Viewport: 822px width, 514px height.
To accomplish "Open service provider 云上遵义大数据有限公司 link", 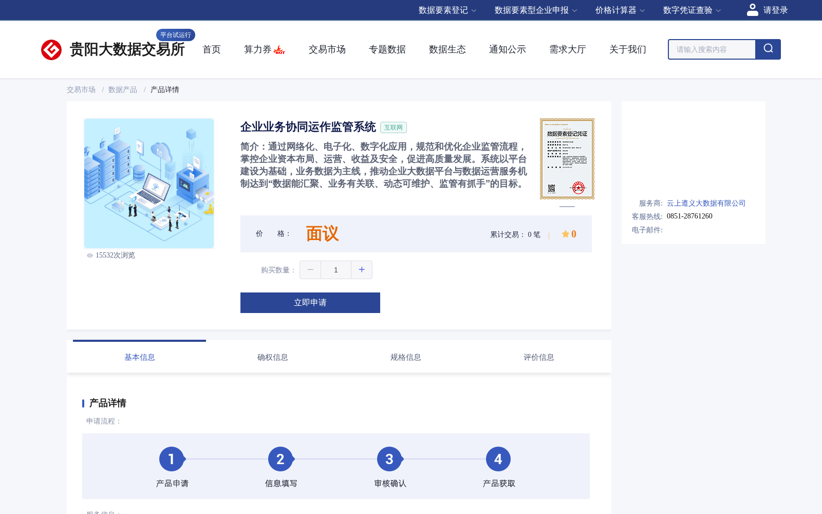I will click(706, 203).
